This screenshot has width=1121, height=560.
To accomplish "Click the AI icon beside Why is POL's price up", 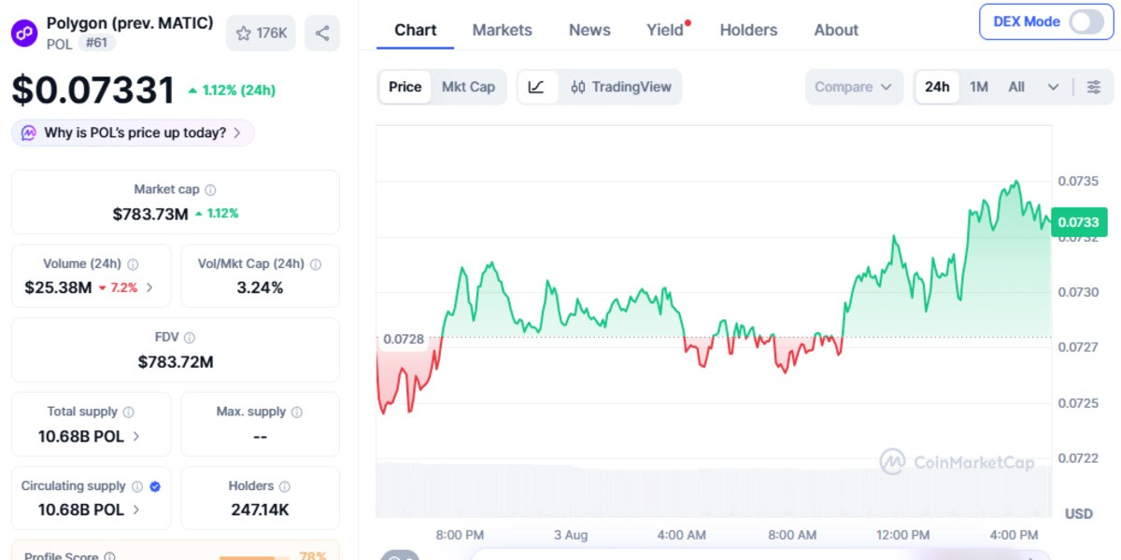I will 29,133.
